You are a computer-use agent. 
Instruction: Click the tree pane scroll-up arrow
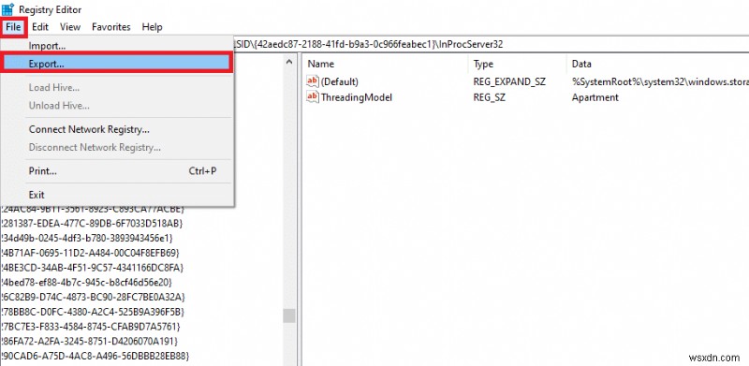coord(289,62)
